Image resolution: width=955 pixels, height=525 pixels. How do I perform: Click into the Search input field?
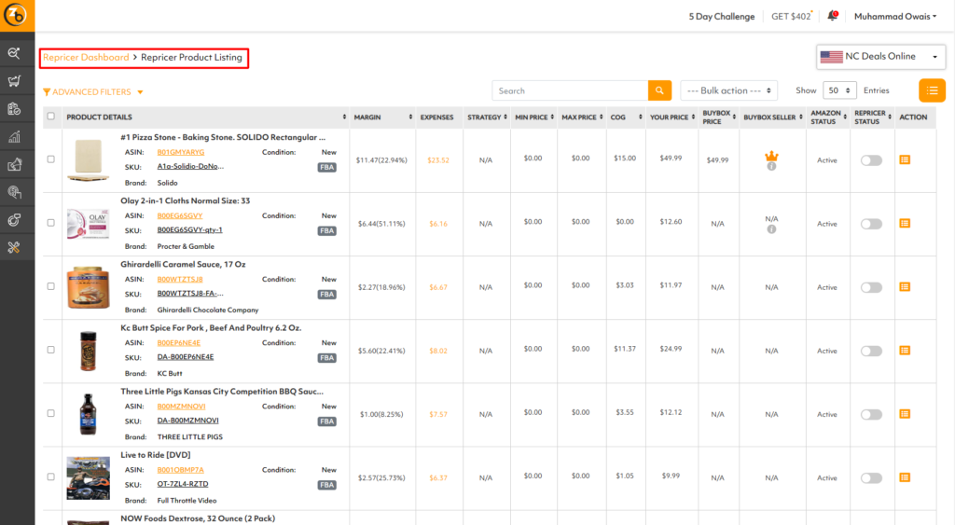point(570,90)
